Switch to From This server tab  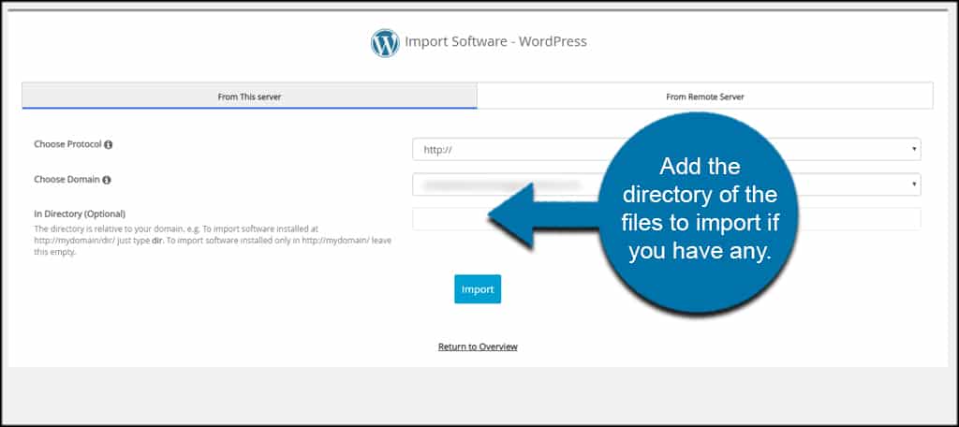[249, 96]
